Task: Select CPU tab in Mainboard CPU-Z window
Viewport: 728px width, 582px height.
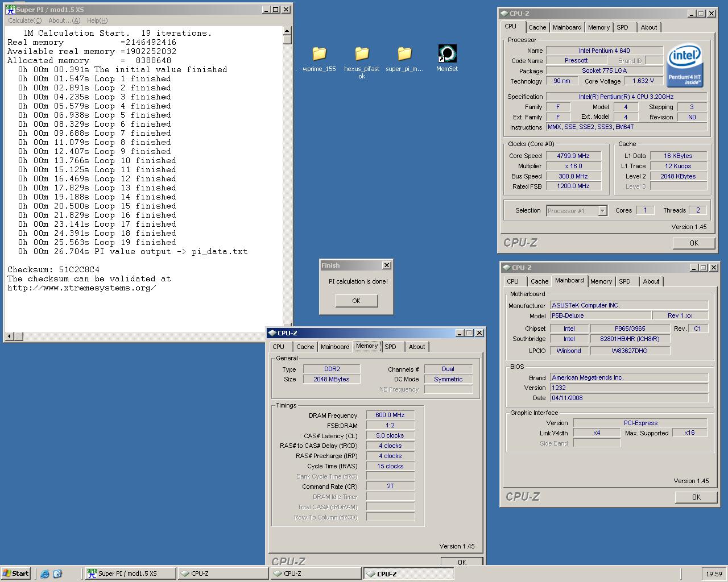Action: pos(513,281)
